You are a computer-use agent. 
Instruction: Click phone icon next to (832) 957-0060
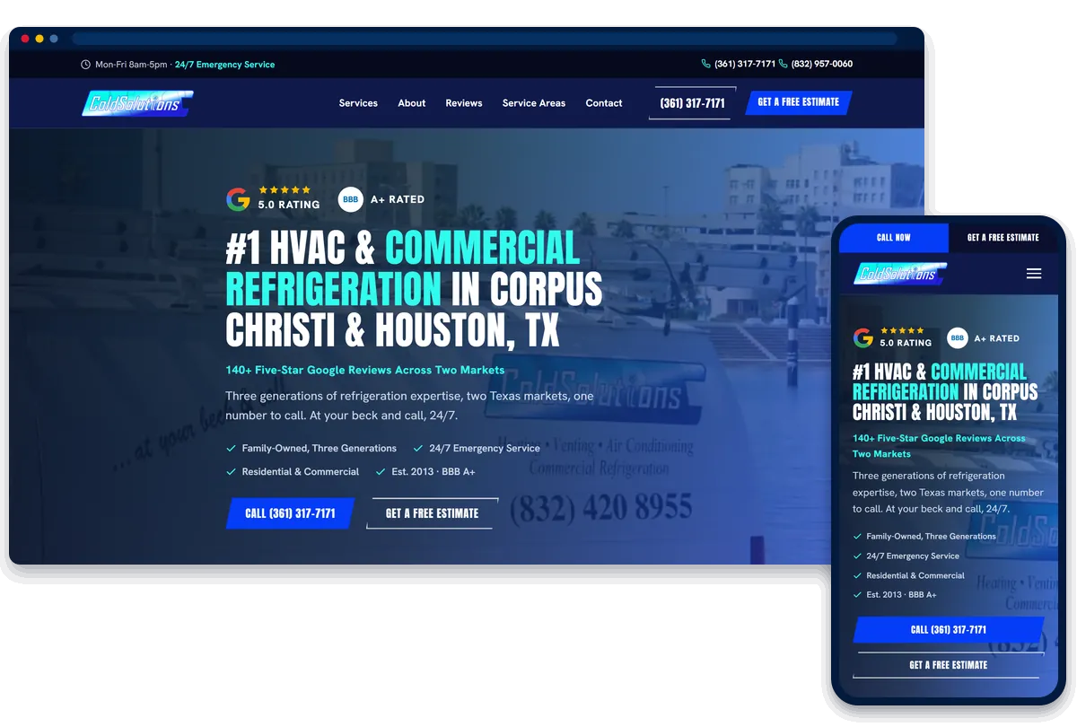[x=784, y=65]
